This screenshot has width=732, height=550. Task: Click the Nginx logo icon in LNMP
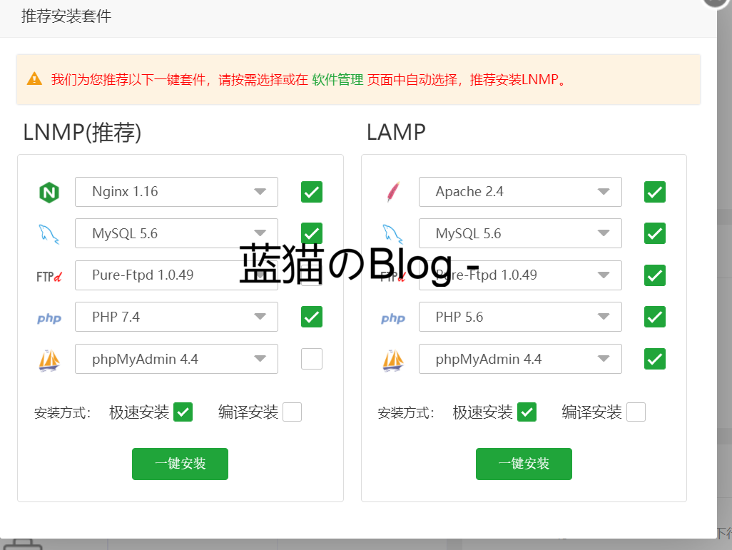coord(49,192)
